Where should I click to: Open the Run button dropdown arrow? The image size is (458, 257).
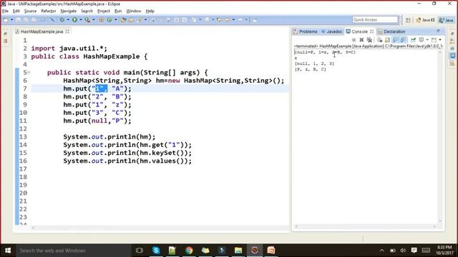click(81, 20)
